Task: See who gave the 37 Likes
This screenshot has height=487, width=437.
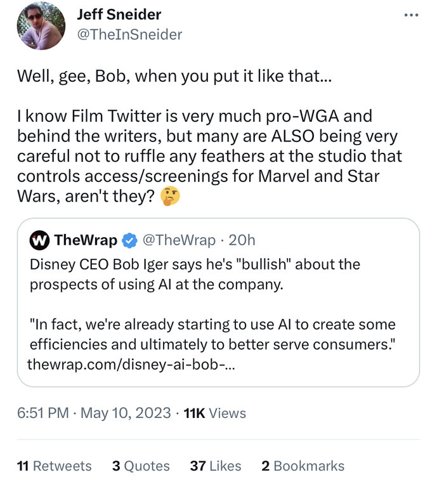Action: point(216,466)
